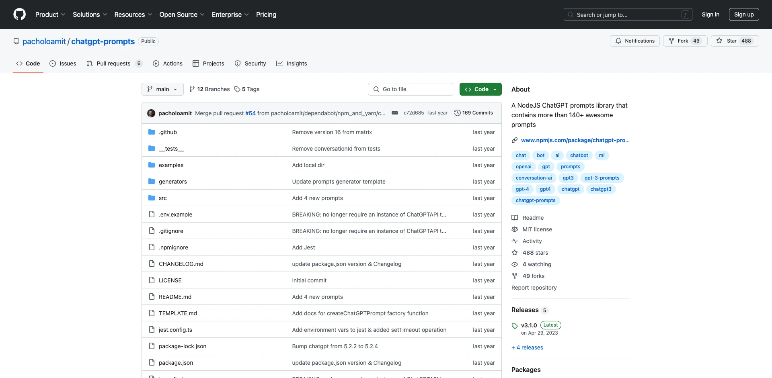Viewport: 772px width, 378px height.
Task: Click the .env.example file icon
Action: coord(152,214)
